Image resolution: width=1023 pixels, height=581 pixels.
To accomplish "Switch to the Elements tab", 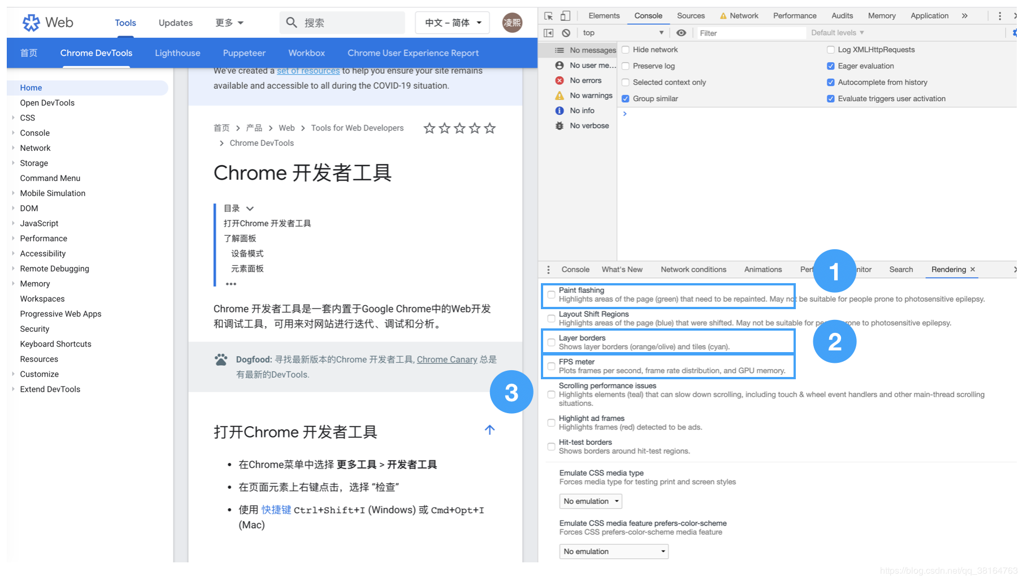I will coord(604,16).
